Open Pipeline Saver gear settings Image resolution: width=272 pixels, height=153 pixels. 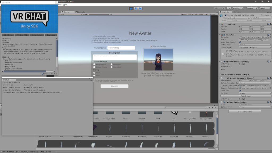click(271, 102)
